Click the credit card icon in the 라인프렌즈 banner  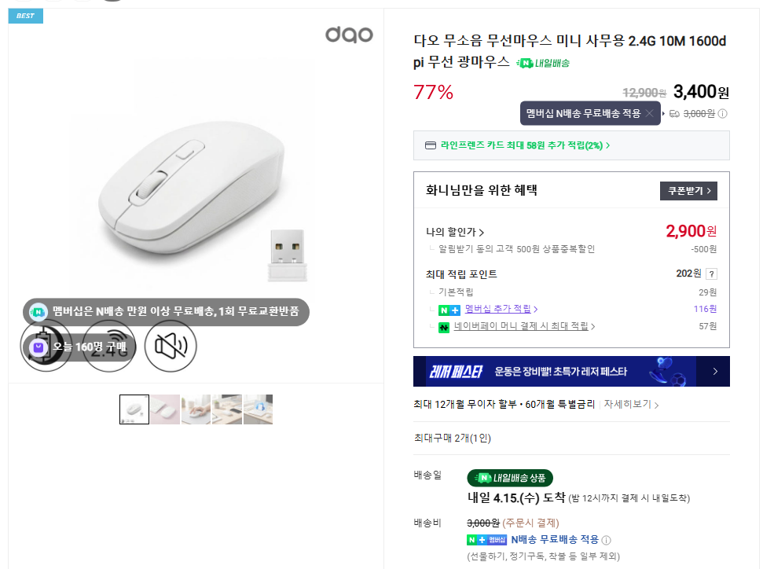[430, 145]
